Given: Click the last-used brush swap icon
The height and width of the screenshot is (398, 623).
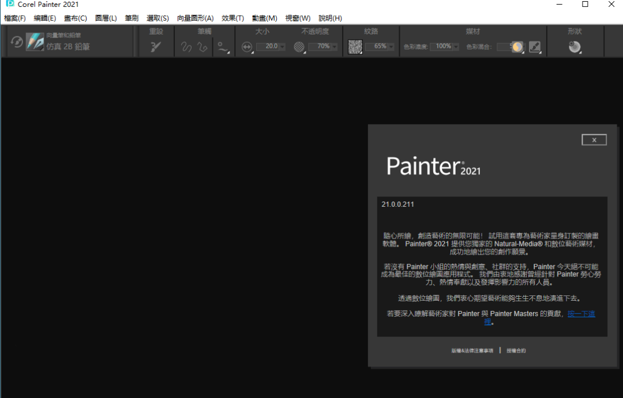Looking at the screenshot, I should 16,41.
